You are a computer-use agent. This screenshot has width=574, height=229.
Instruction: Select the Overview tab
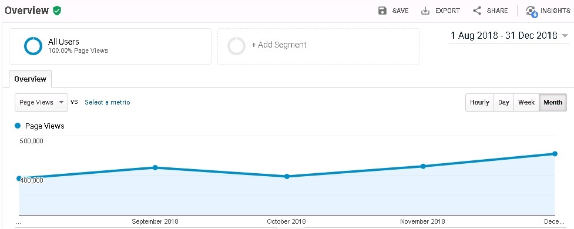(x=31, y=79)
